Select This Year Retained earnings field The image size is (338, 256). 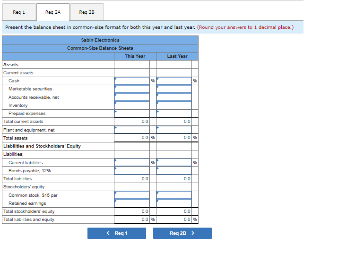pyautogui.click(x=132, y=203)
